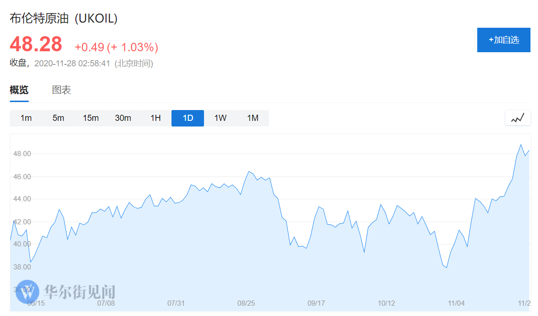
Task: Choose the 30m interval
Action: pos(123,118)
